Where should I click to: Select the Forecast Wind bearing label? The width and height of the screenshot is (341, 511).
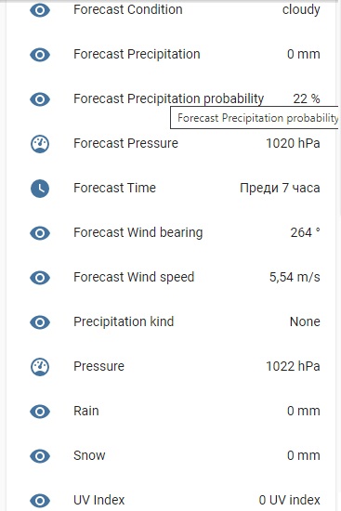point(138,232)
